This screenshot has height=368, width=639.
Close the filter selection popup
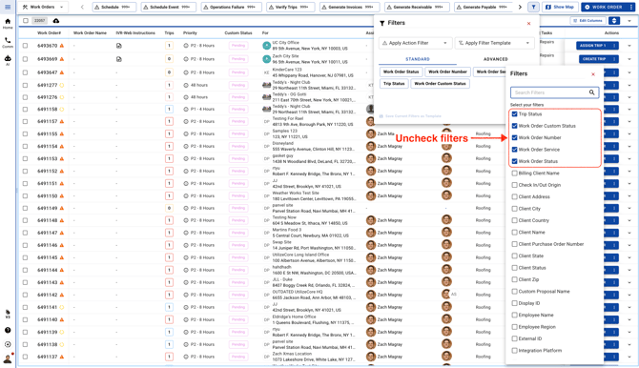point(593,74)
